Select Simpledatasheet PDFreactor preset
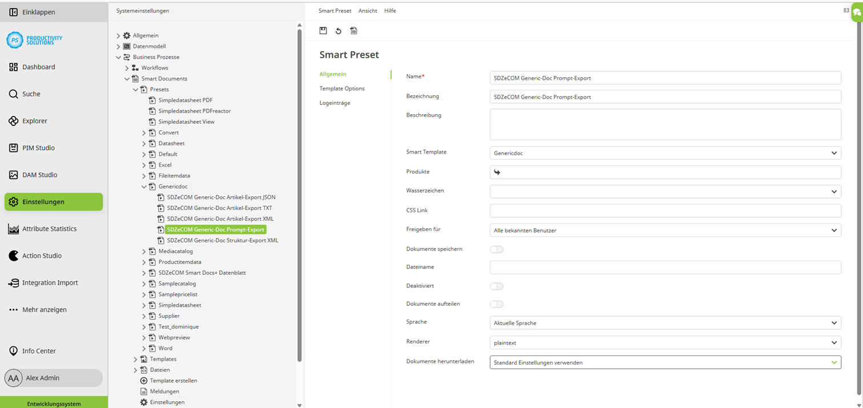 pos(195,111)
